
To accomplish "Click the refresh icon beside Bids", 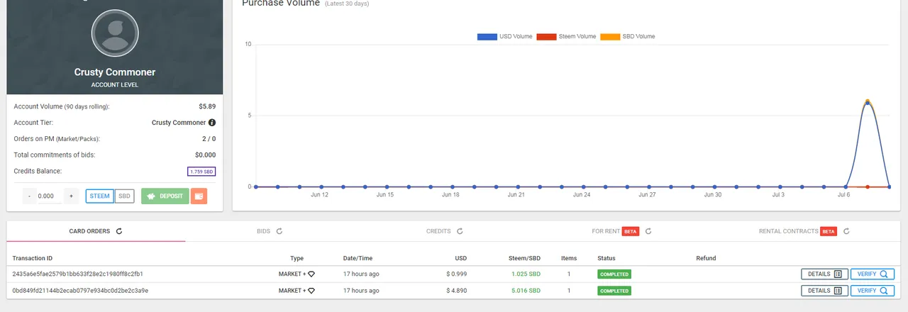I will [279, 231].
